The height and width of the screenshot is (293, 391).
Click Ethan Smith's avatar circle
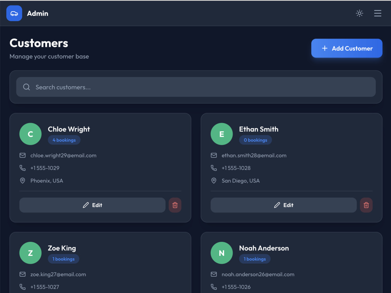click(x=222, y=134)
